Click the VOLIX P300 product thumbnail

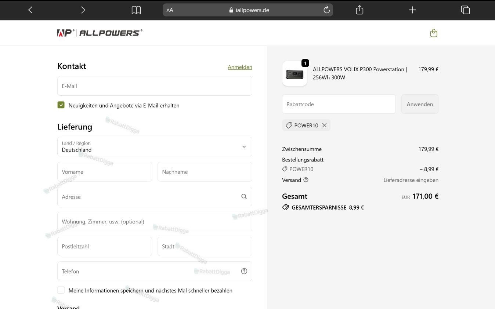295,73
